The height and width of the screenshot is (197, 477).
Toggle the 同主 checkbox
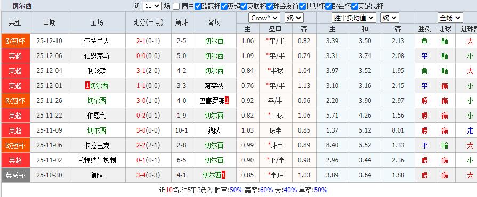coord(176,6)
